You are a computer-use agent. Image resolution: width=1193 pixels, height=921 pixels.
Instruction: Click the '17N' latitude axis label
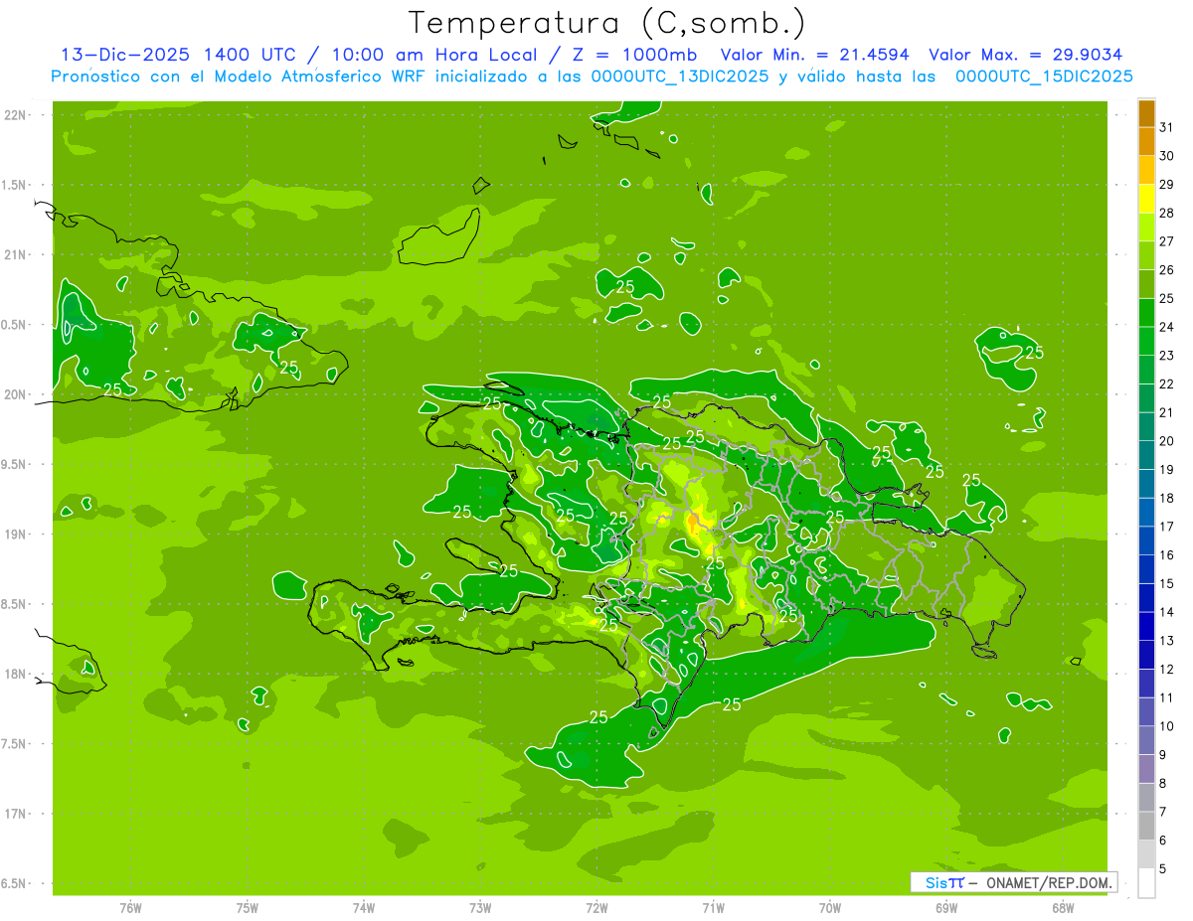click(15, 814)
